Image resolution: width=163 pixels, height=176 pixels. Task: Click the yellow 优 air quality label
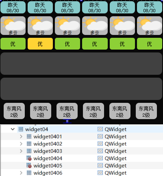[x=40, y=44]
